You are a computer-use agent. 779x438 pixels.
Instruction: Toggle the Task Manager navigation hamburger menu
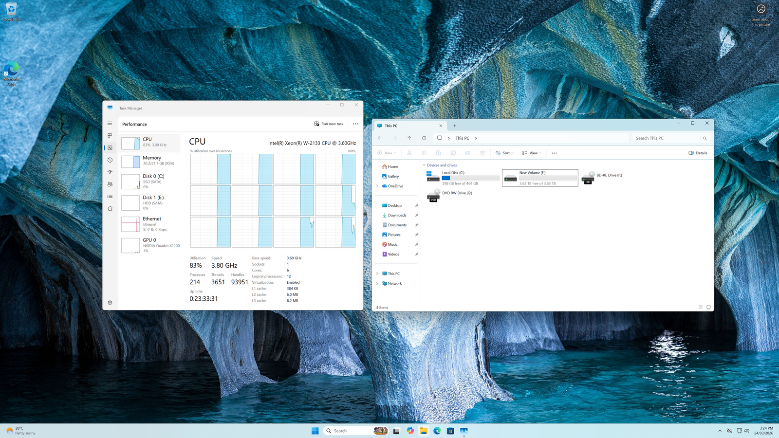pyautogui.click(x=110, y=124)
